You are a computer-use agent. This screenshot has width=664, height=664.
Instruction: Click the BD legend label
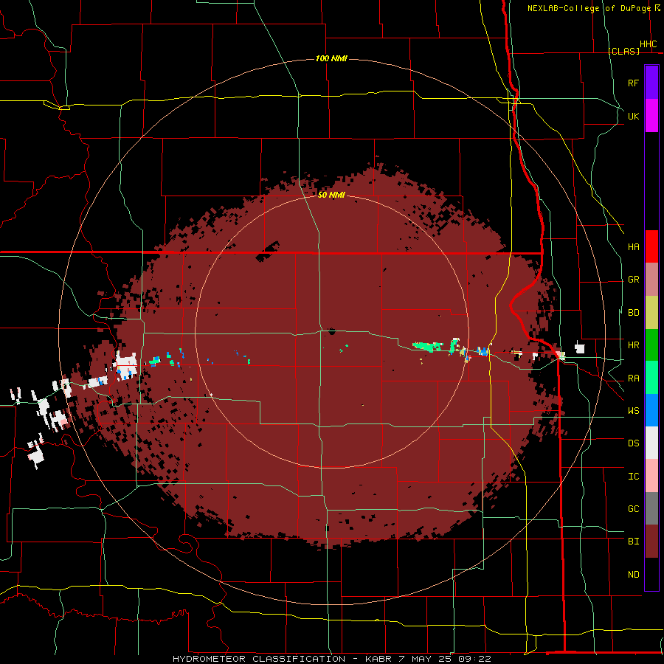click(633, 313)
